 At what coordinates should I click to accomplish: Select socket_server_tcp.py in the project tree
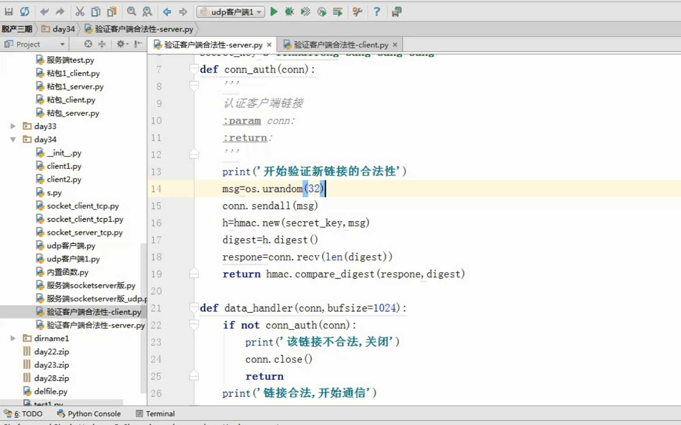point(79,233)
